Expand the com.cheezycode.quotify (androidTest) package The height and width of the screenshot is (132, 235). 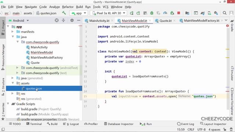(17, 67)
